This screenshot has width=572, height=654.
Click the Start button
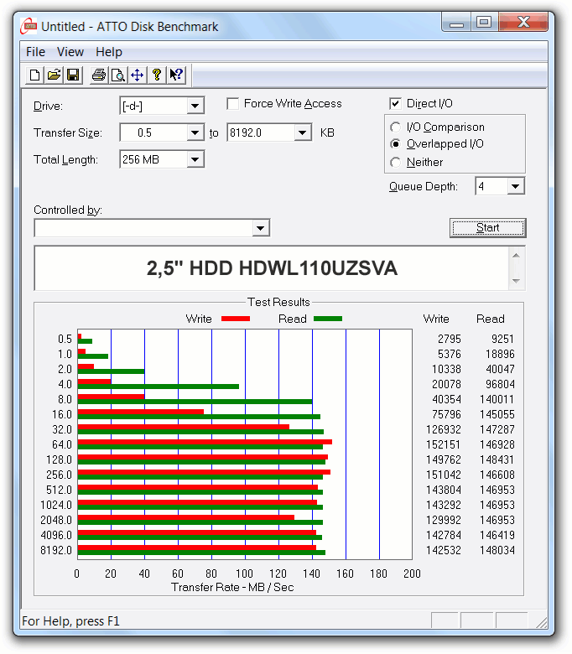pos(488,228)
